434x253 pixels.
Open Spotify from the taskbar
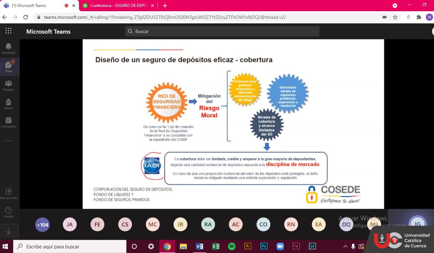click(232, 247)
